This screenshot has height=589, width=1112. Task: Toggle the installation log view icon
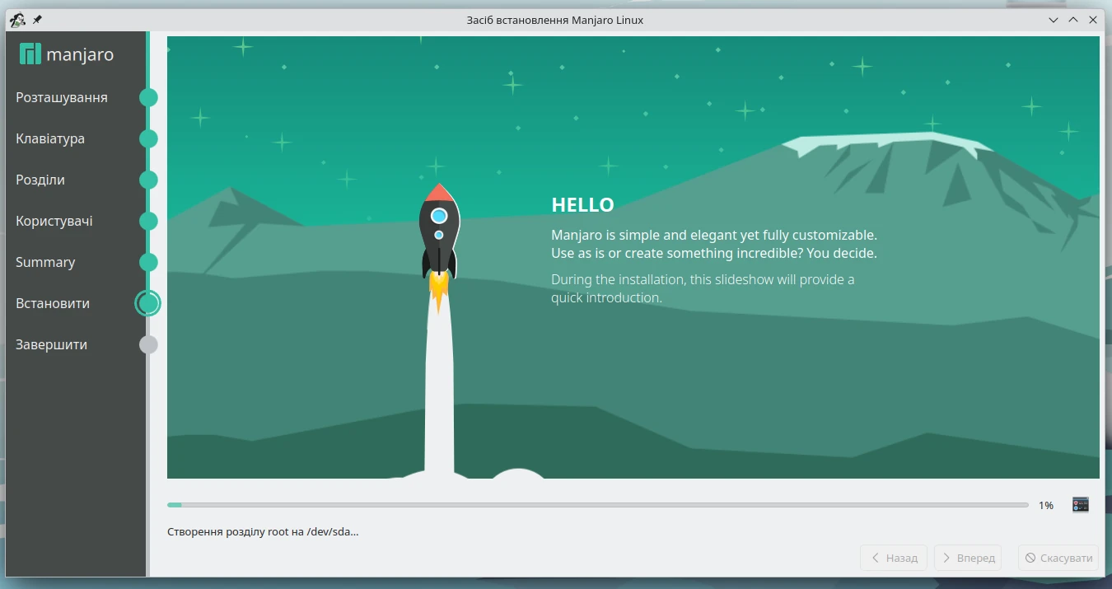[1081, 505]
